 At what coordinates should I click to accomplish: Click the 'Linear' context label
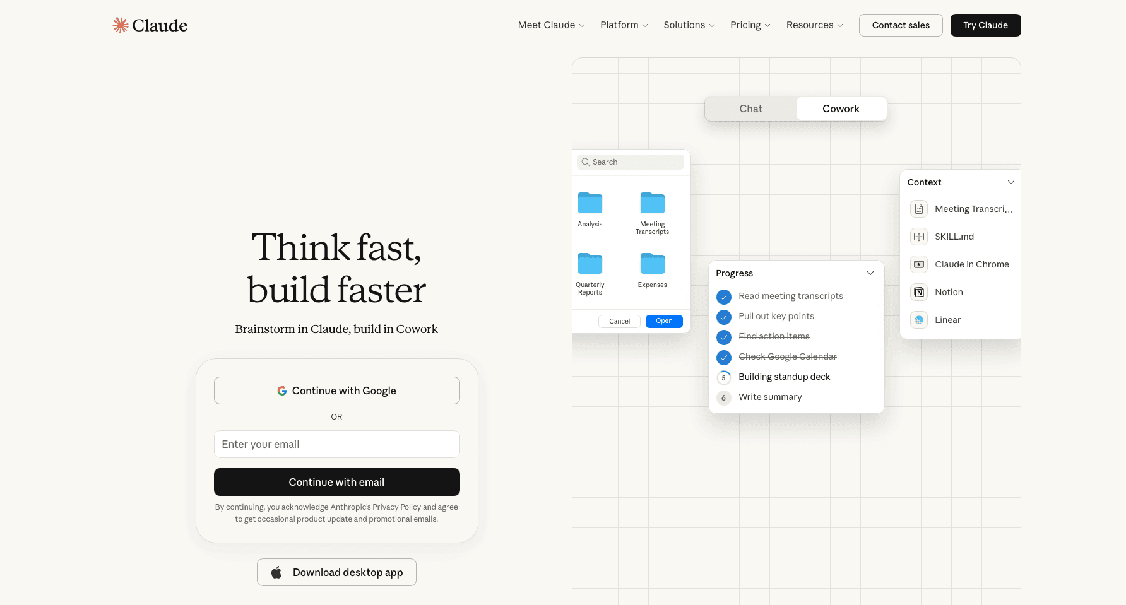click(947, 320)
